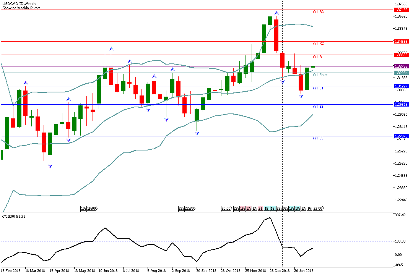Image resolution: width=413 pixels, height=275 pixels.
Task: Select the red 1.33666 price tag
Action: 401,55
